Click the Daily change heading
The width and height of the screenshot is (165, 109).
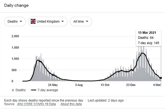(x=16, y=5)
